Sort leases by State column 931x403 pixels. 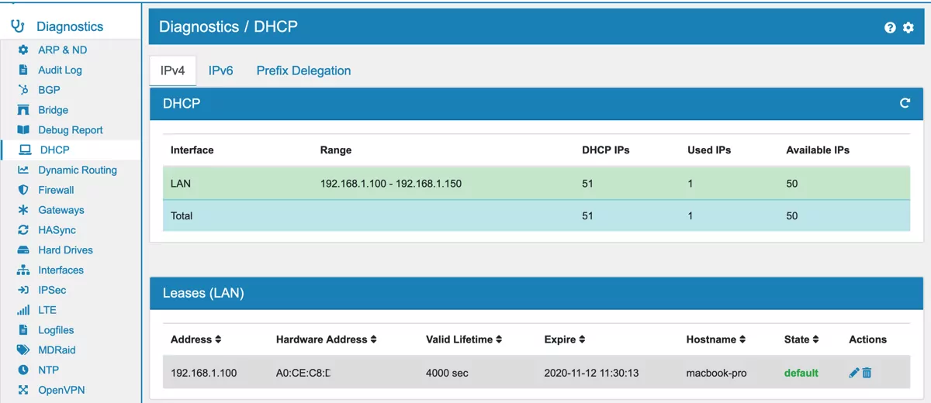point(801,339)
